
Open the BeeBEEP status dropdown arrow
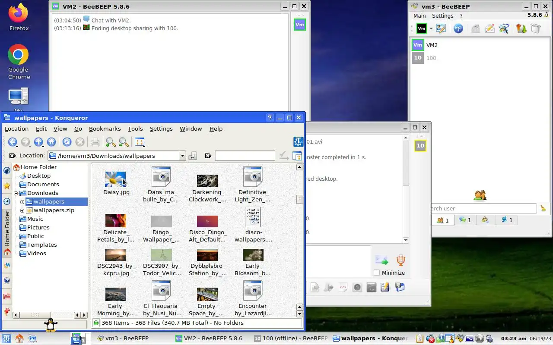(x=431, y=28)
